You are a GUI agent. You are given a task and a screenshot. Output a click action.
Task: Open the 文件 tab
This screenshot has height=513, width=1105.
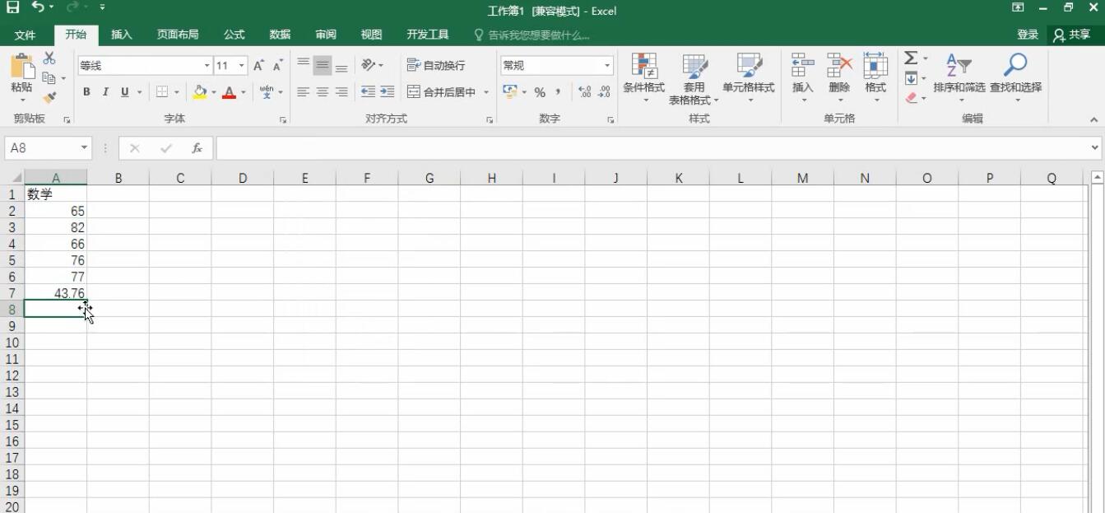[25, 35]
